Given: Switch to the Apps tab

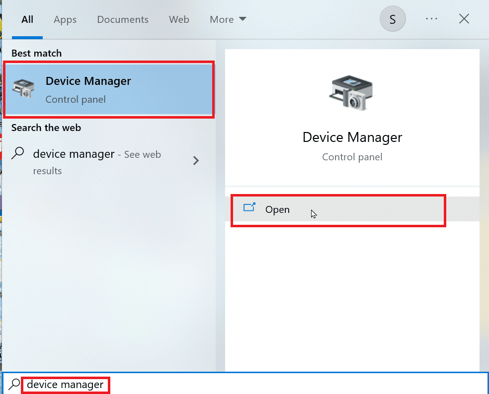Looking at the screenshot, I should (65, 19).
